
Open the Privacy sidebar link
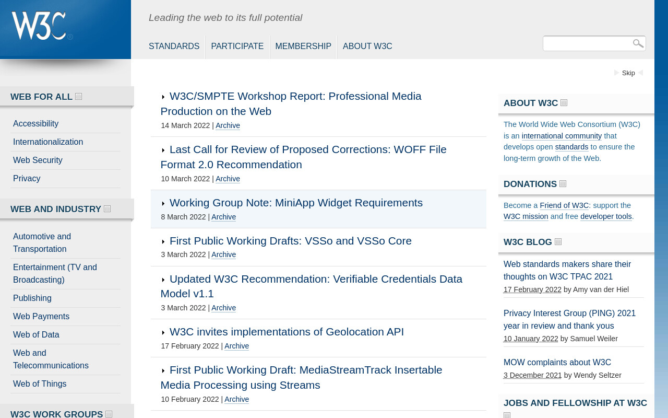[27, 179]
